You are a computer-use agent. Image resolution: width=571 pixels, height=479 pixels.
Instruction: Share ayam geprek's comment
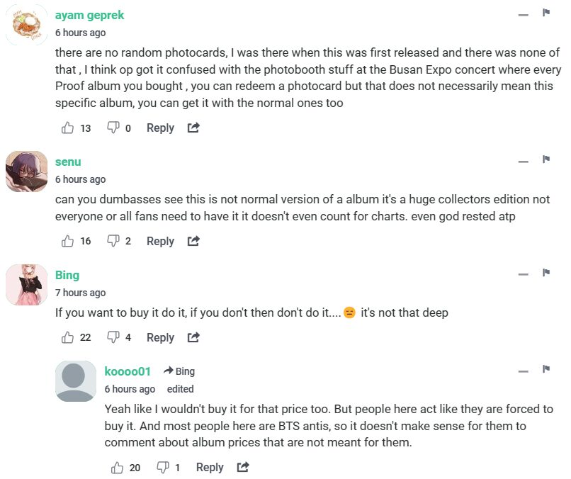click(x=193, y=128)
